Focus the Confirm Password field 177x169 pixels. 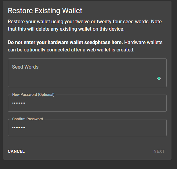click(87, 128)
